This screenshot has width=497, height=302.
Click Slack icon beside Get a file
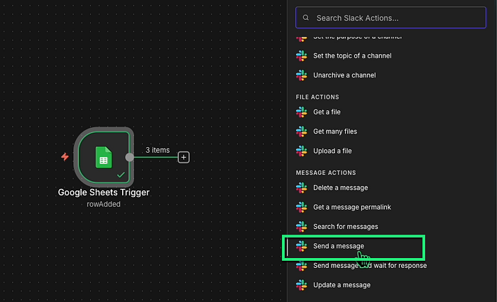point(302,112)
